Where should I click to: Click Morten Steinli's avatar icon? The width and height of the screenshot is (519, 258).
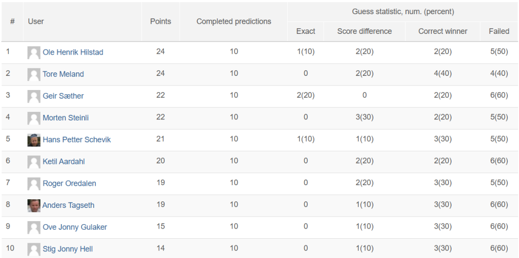pos(34,118)
